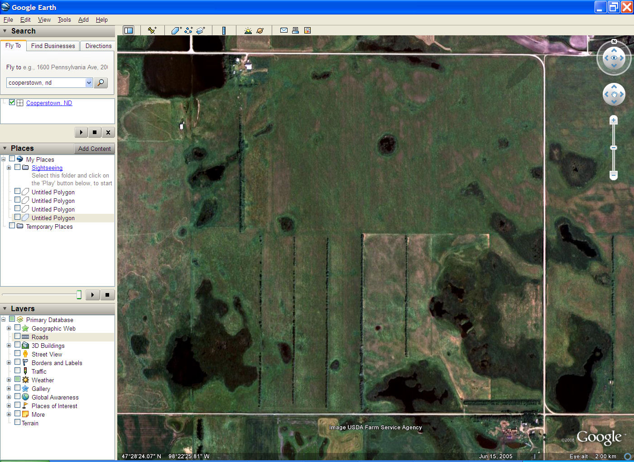Expand the 3D Buildings layer node
The width and height of the screenshot is (634, 462).
coord(9,346)
